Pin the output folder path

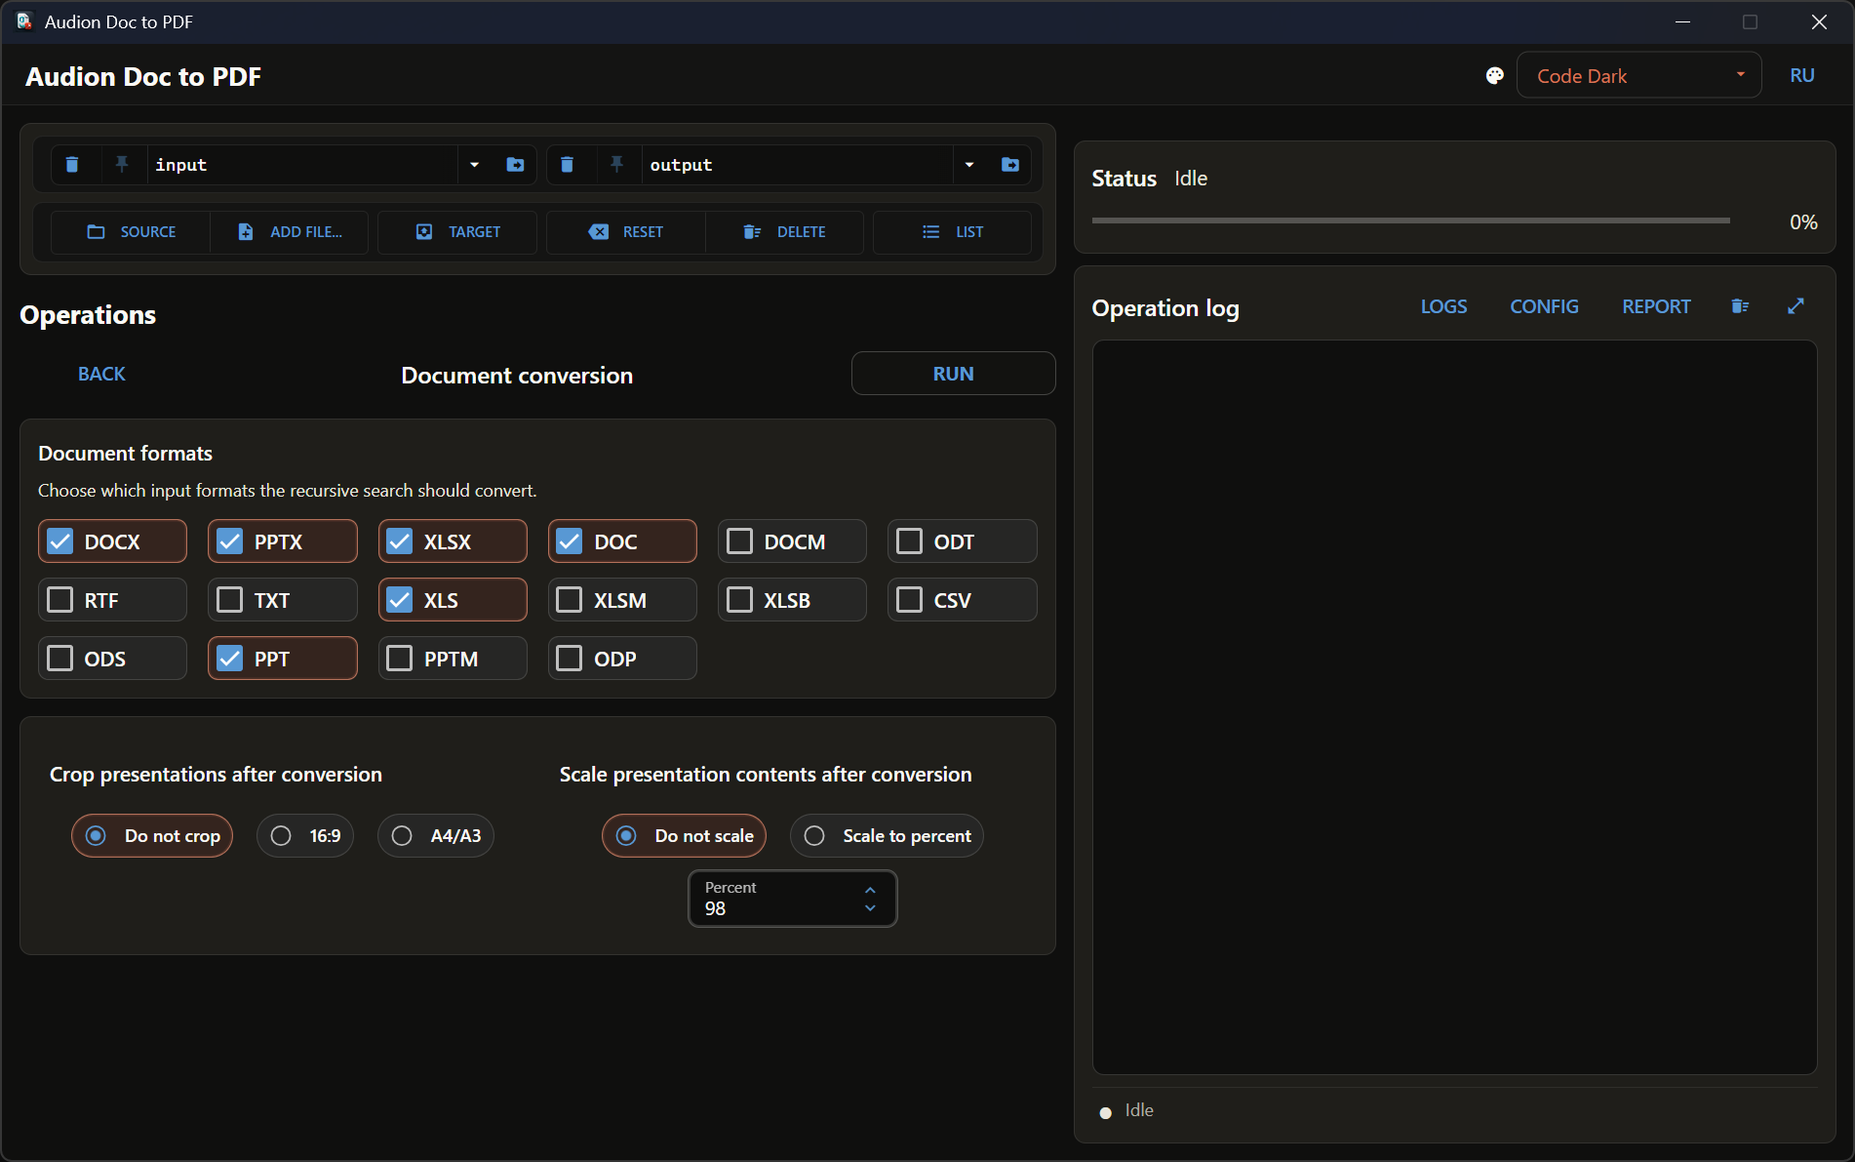[x=617, y=165]
